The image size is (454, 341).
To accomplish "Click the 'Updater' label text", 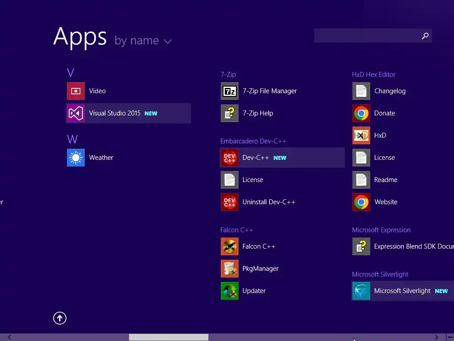I will point(254,290).
